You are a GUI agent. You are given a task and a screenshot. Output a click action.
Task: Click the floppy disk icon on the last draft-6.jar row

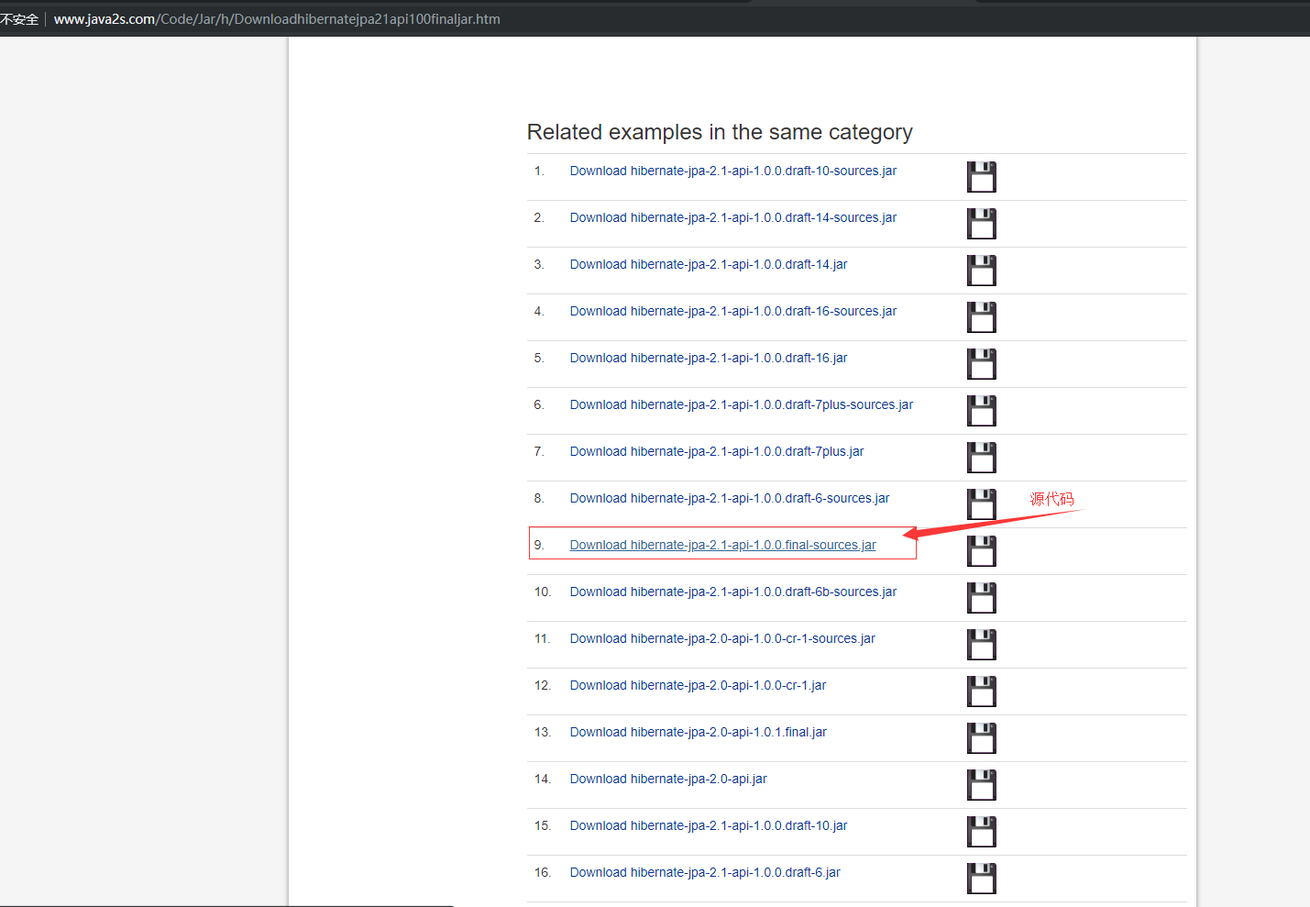coord(981,879)
